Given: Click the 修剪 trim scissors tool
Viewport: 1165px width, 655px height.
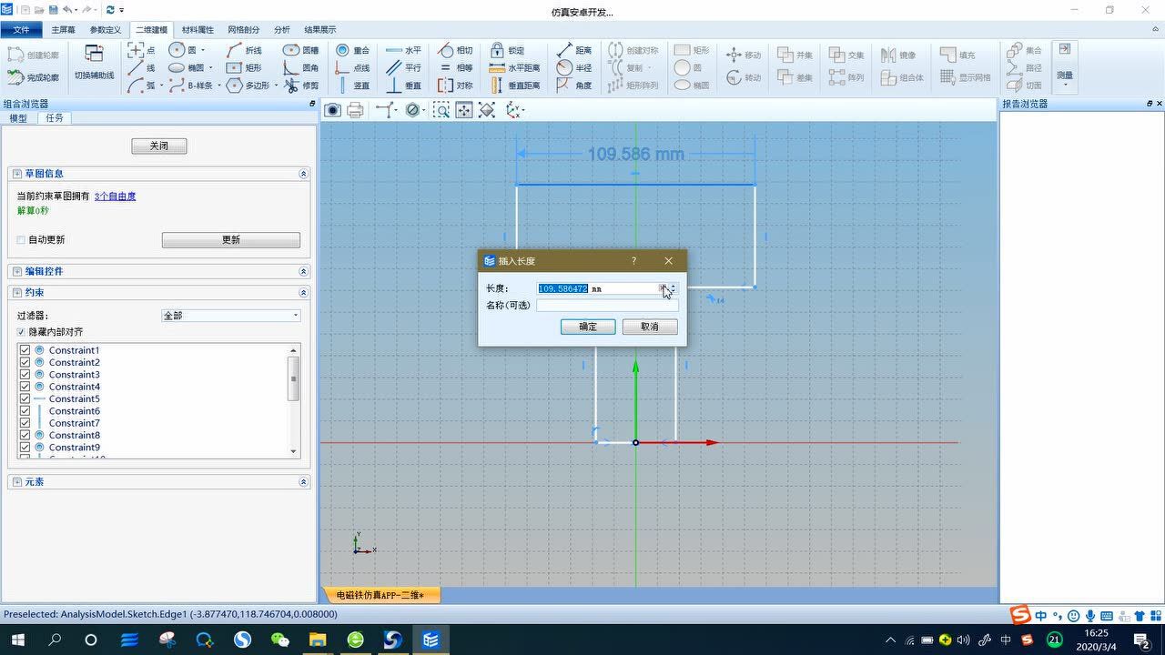Looking at the screenshot, I should pyautogui.click(x=300, y=86).
